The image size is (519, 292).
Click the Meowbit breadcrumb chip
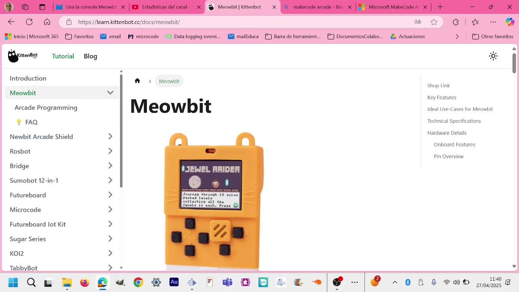169,81
